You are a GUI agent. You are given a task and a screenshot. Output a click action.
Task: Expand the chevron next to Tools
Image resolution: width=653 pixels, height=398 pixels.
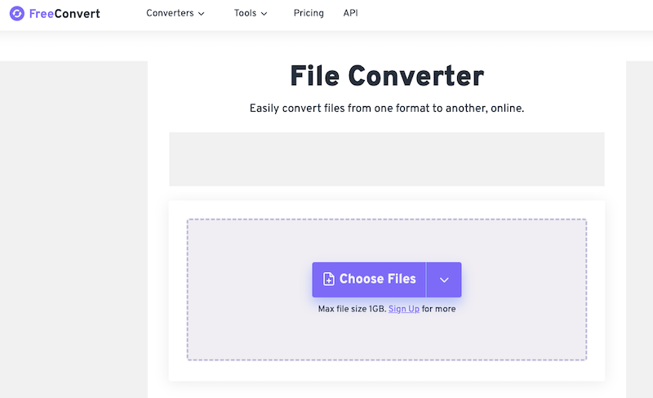click(x=264, y=14)
